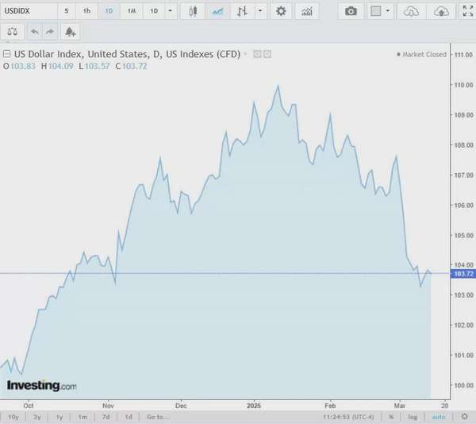Toggle percent scale mode
The height and width of the screenshot is (424, 476).
(x=391, y=417)
